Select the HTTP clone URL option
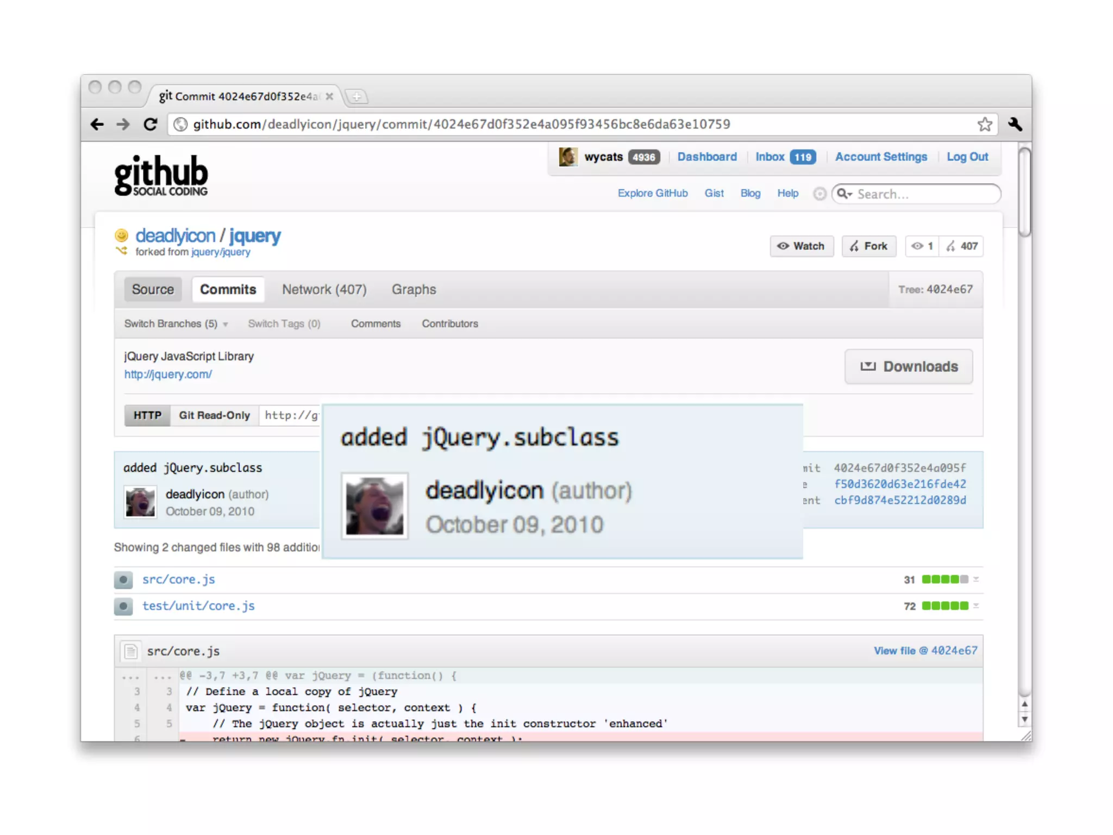Screen dimensions: 1113x835 pyautogui.click(x=147, y=415)
